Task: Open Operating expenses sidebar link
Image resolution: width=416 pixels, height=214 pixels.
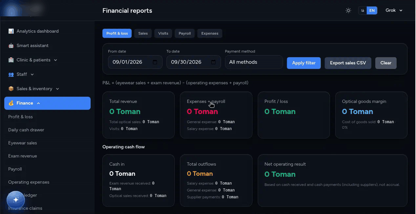Action: [x=29, y=182]
